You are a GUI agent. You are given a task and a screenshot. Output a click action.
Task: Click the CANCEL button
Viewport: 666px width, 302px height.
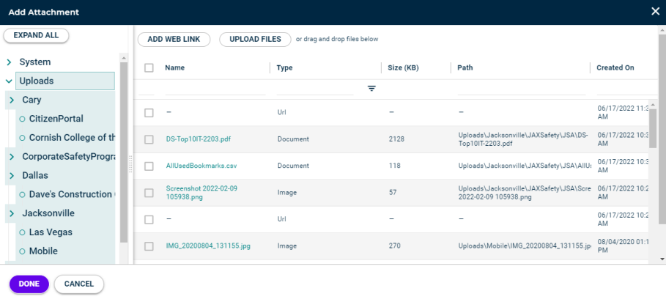coord(78,284)
